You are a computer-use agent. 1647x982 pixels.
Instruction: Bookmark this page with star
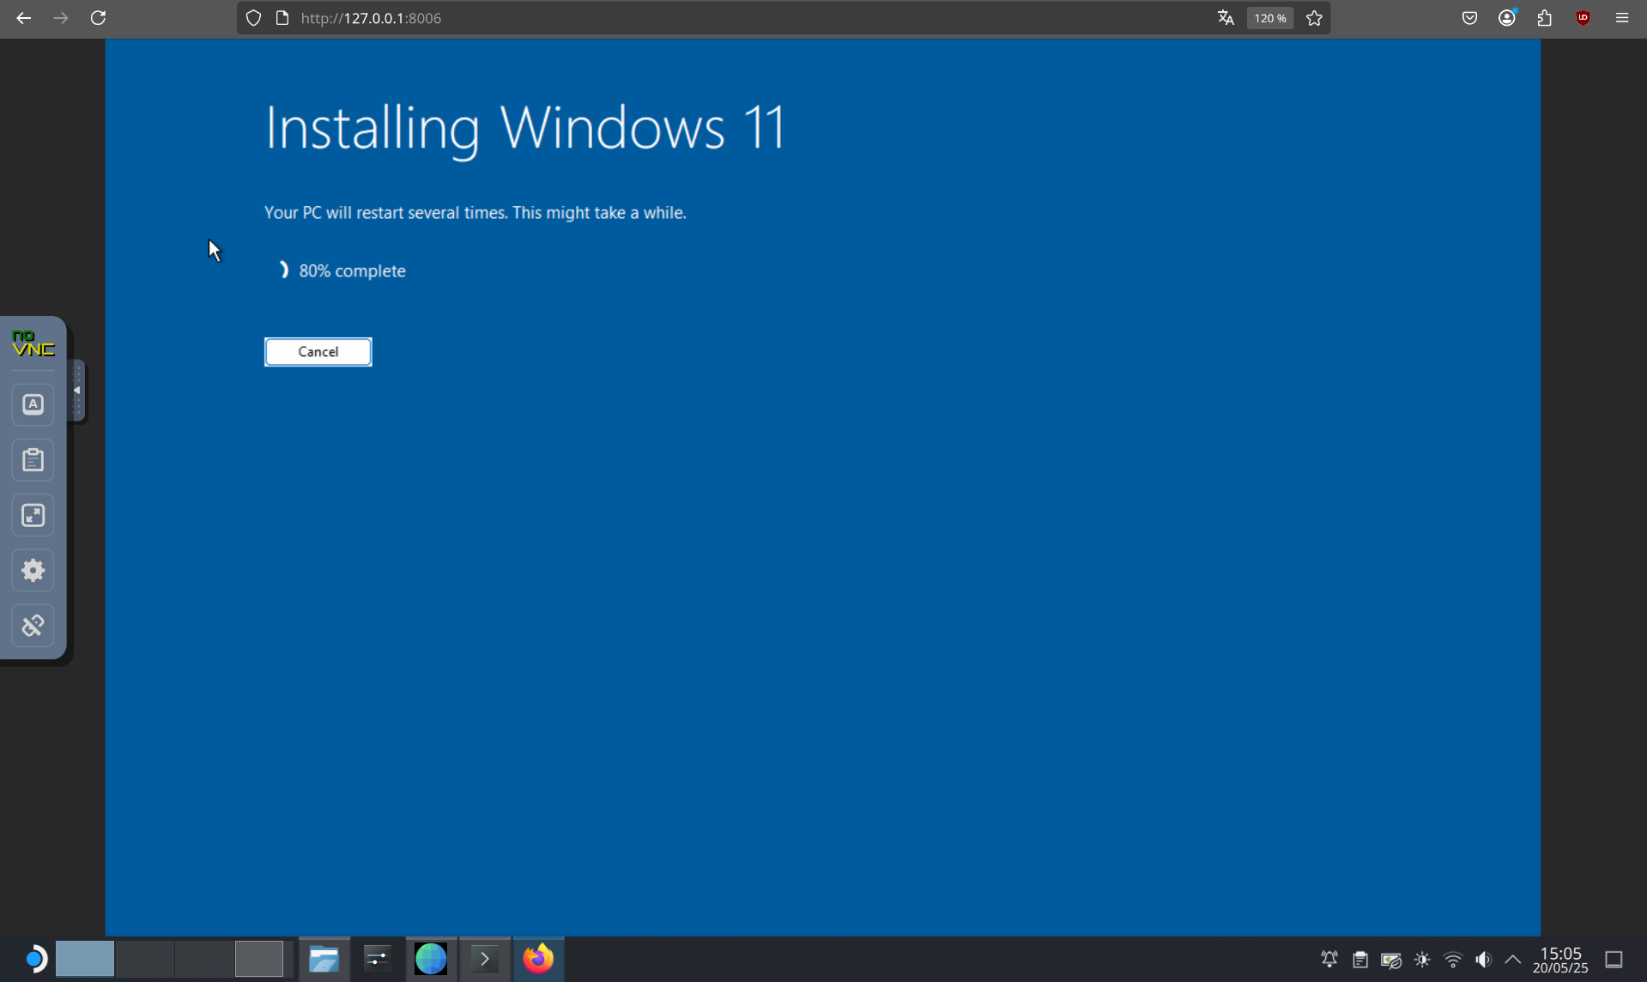(x=1314, y=18)
